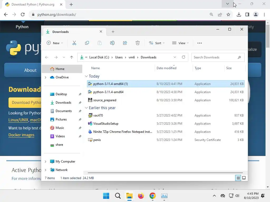Sort by Name column header
270x202 pixels.
(x=95, y=68)
